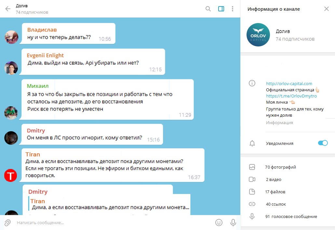Screen dimensions: 335x230
Task: Start voice recording with the microphone icon
Action: [x=233, y=223]
